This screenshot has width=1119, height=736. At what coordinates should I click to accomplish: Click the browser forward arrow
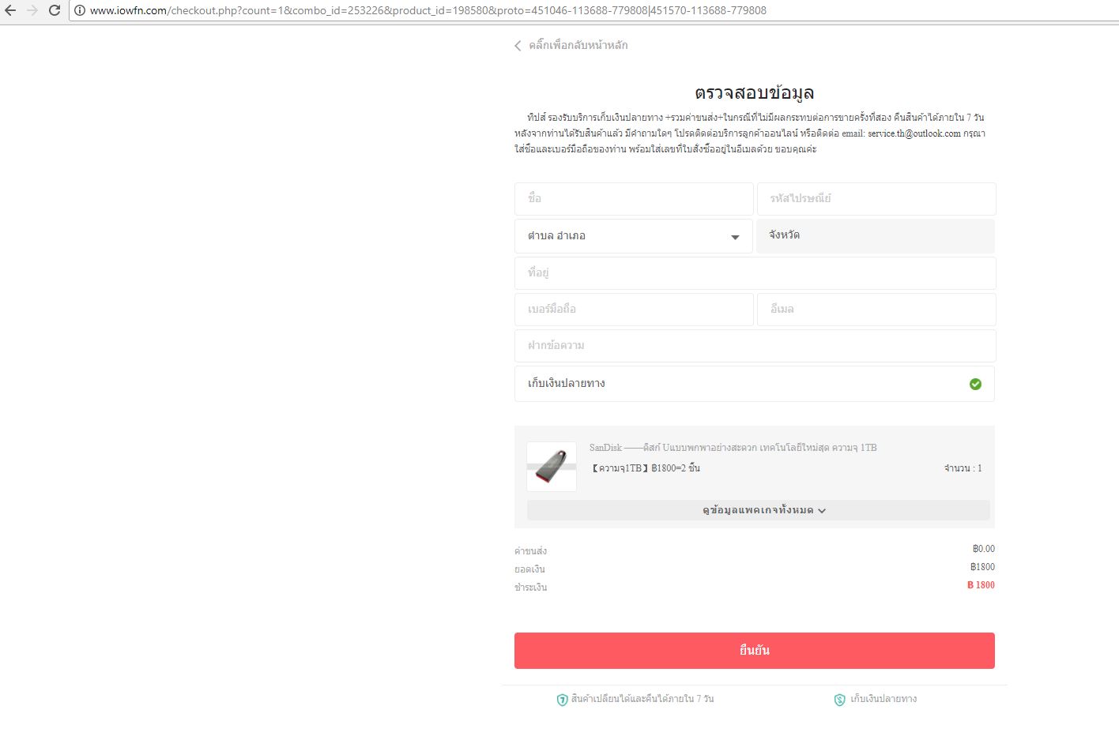(x=32, y=10)
